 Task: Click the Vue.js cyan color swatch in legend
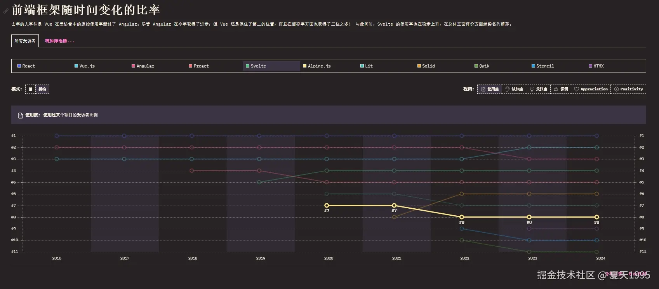[76, 66]
